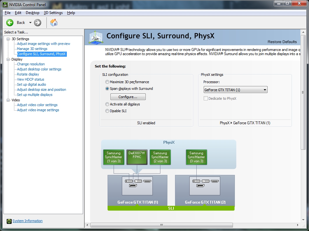Collapse the Display tree node
This screenshot has height=231, width=309.
[8, 59]
